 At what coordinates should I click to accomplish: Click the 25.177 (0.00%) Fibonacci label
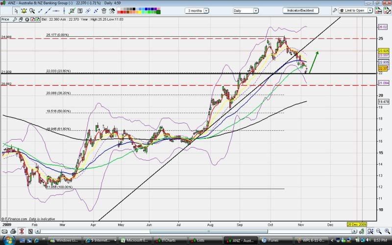click(x=57, y=35)
